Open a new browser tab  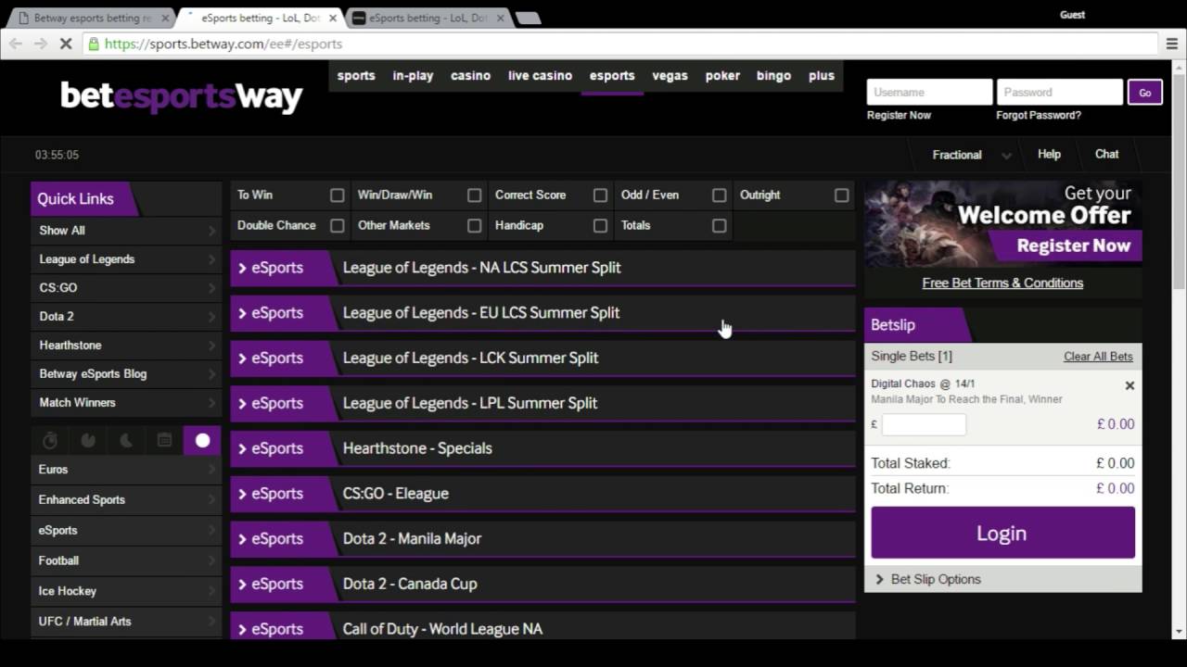pos(528,18)
